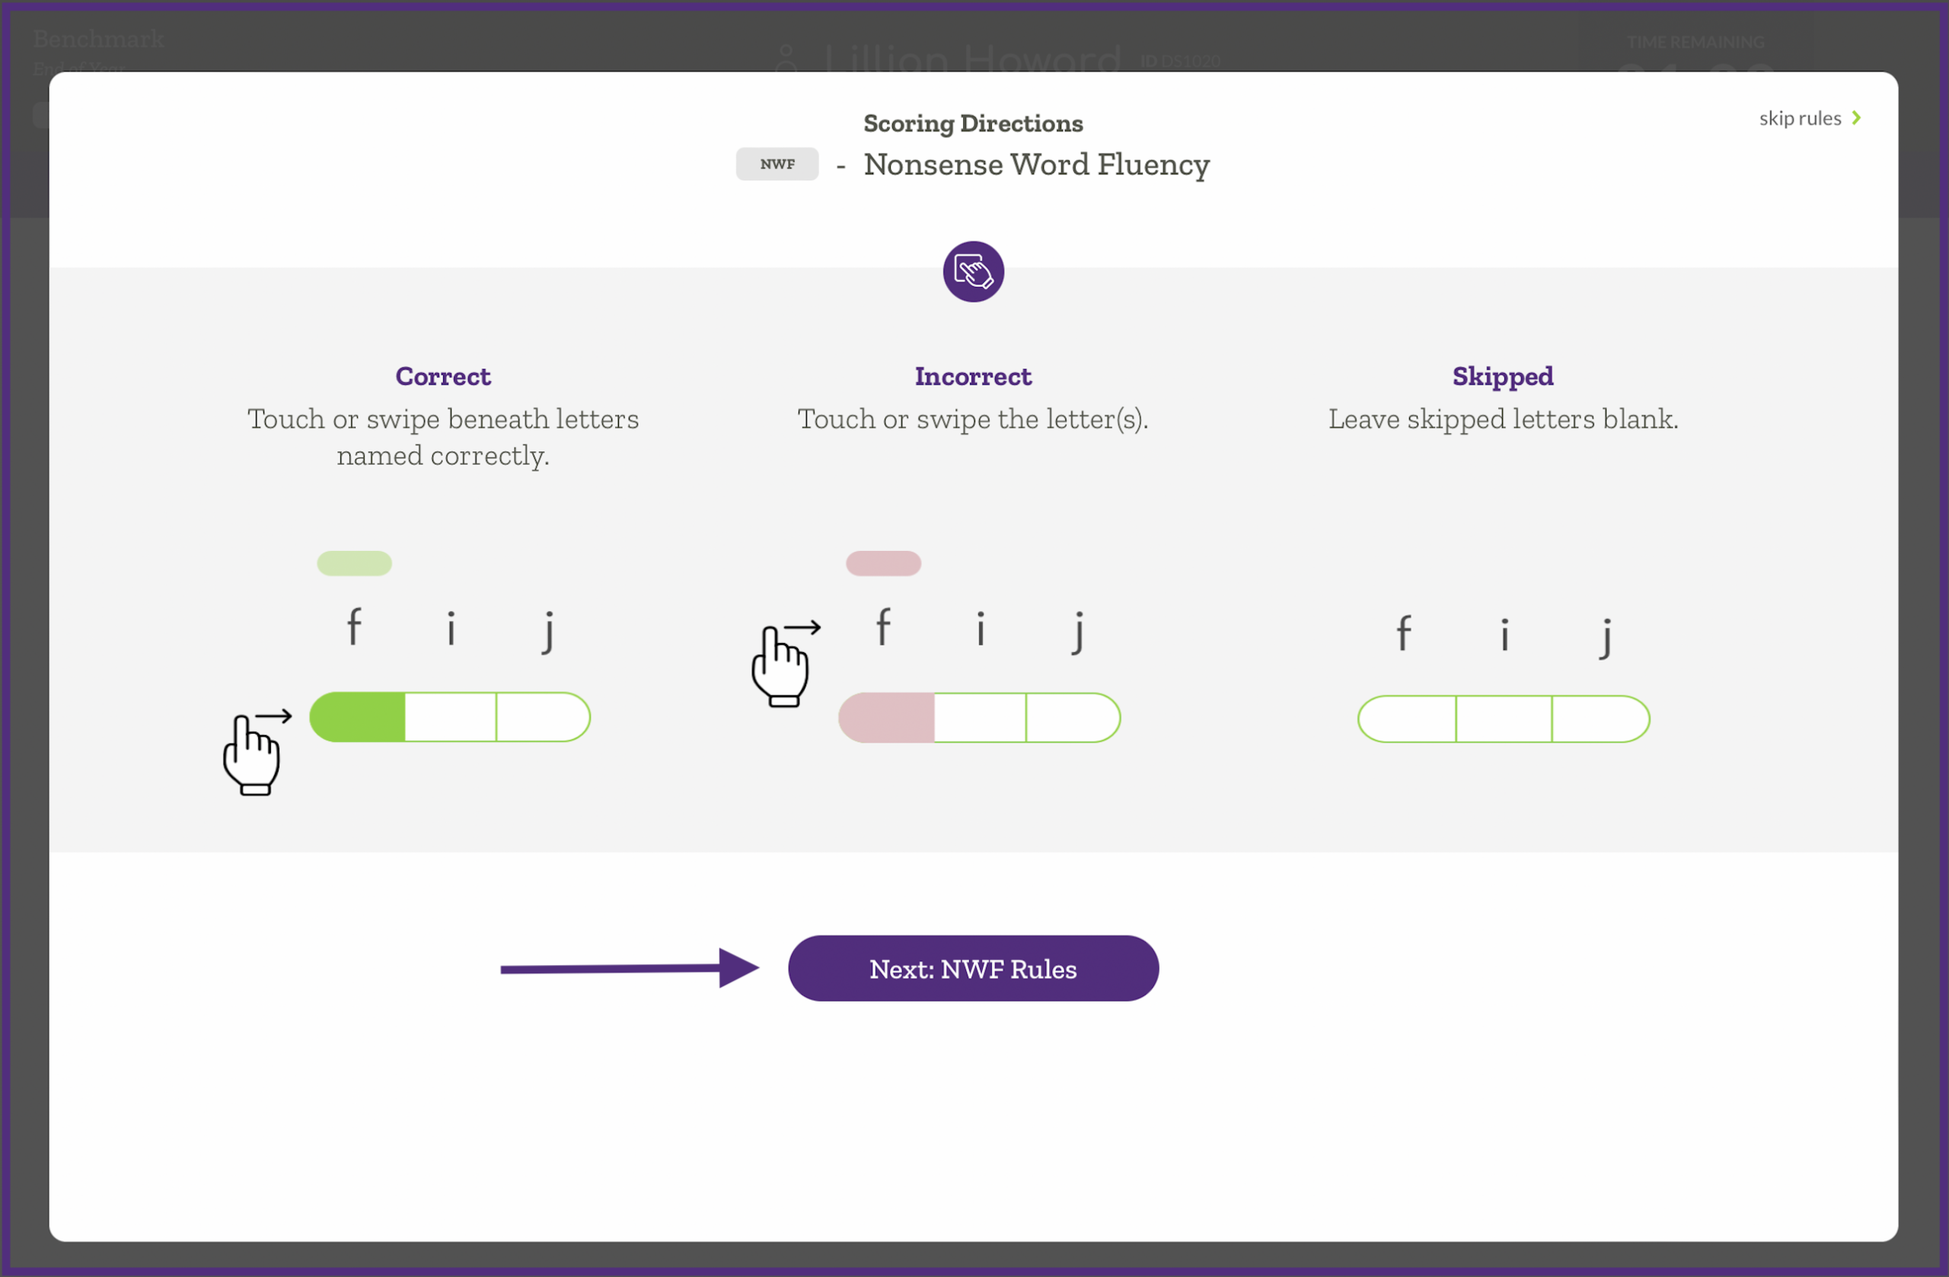This screenshot has height=1277, width=1949.
Task: Select the Nonsense Word Fluency title
Action: (x=1036, y=164)
